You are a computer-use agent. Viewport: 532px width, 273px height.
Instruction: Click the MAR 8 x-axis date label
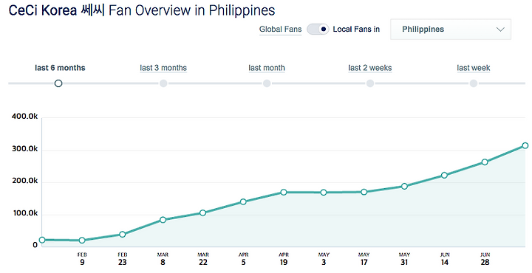click(x=163, y=259)
